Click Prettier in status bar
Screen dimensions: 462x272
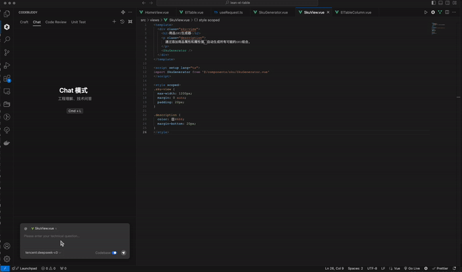tap(440, 268)
